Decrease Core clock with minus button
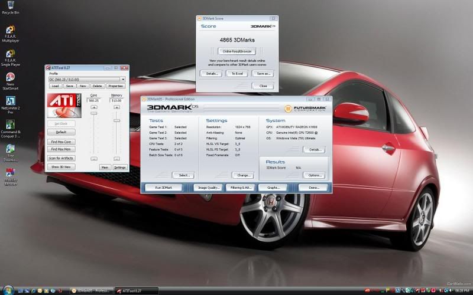The image size is (473, 295). coord(94,159)
